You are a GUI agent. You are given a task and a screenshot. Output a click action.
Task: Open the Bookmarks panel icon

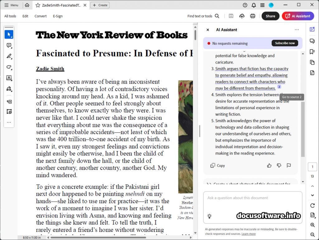(x=312, y=52)
